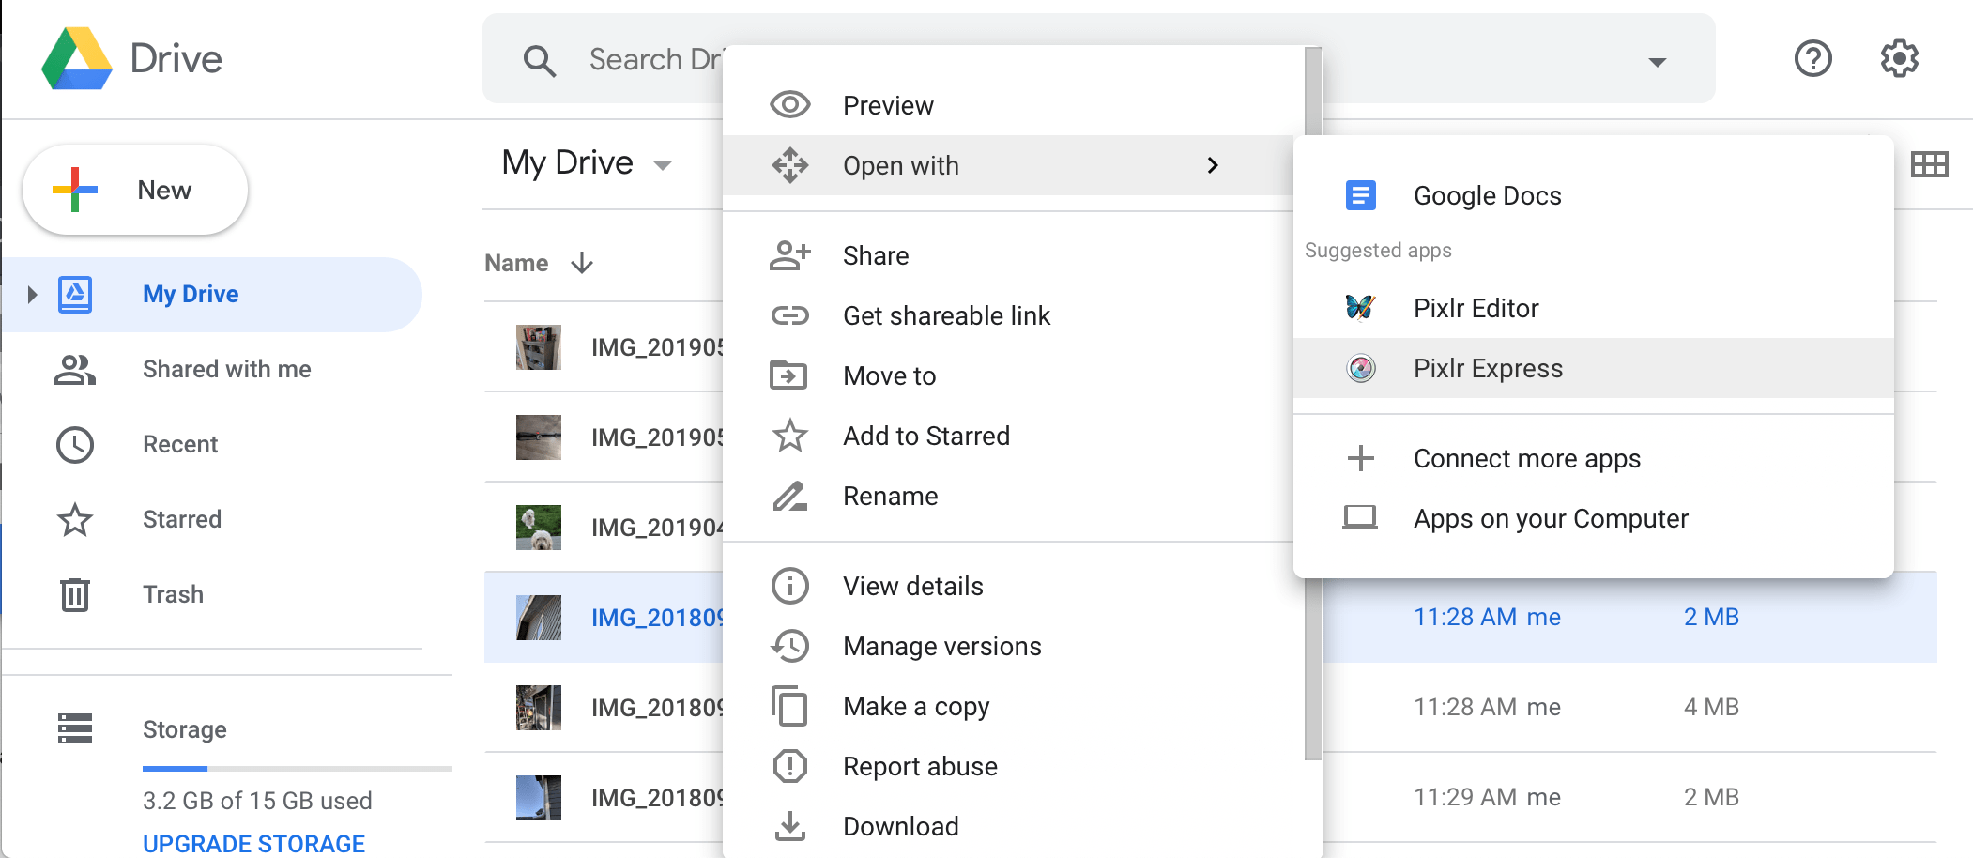The image size is (1973, 858).
Task: Choose Get shareable link from the menu
Action: pos(946,315)
